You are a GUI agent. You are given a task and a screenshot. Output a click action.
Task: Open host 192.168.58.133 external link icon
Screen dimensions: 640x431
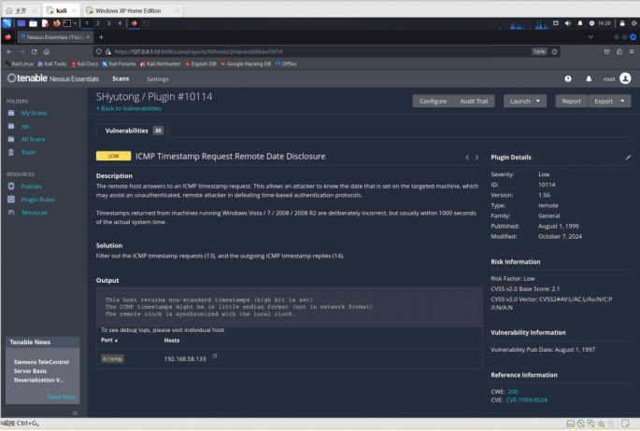pyautogui.click(x=215, y=356)
